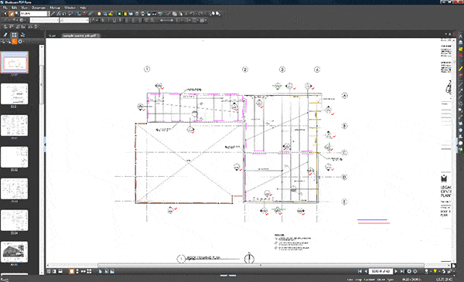
Task: Jump to the last page arrow
Action: pos(402,271)
